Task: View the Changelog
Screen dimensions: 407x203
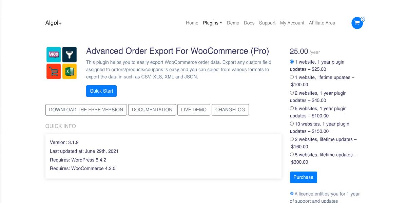Action: pos(230,110)
